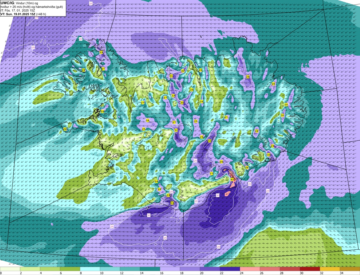Screen dimensions: 360x275
Task: Select the light green legend swatch between 4 and 6
Action: [50, 269]
